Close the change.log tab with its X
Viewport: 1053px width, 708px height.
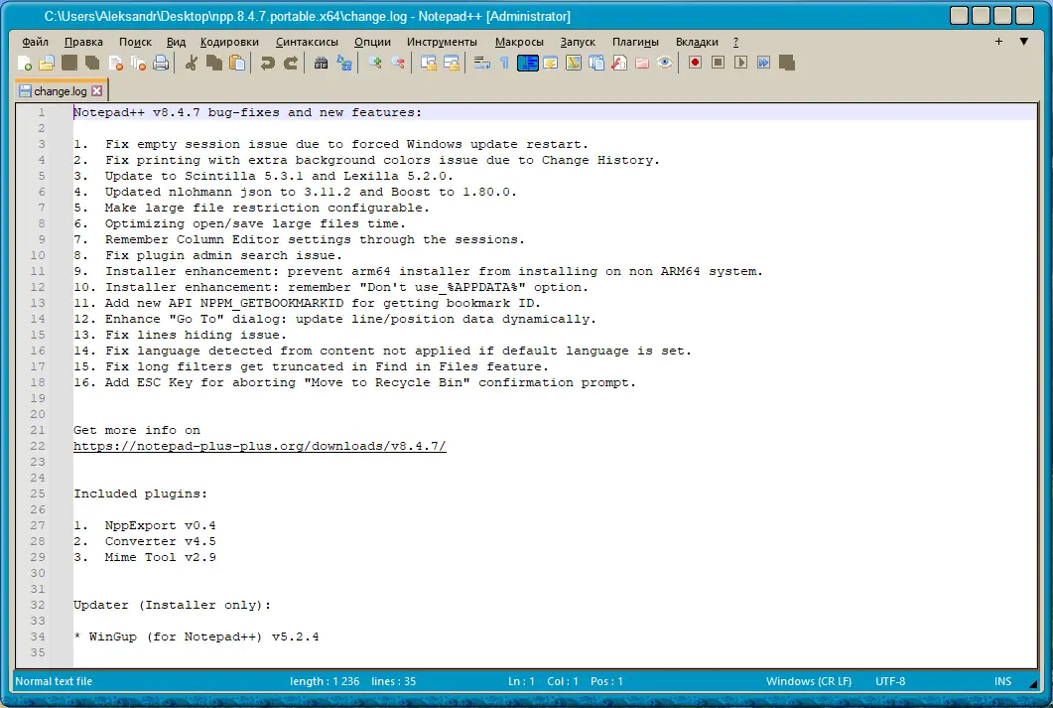click(x=96, y=90)
